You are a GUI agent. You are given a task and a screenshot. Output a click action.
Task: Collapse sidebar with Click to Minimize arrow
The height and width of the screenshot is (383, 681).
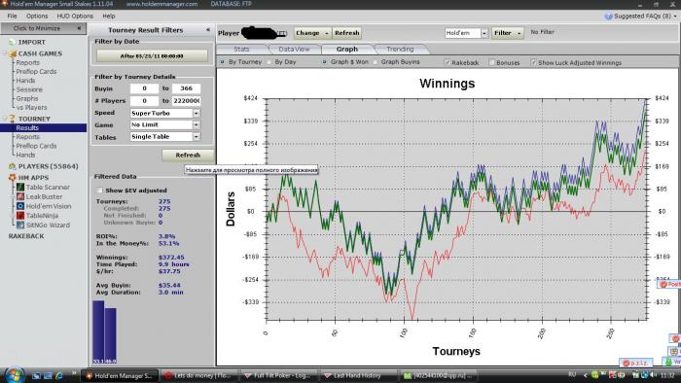click(x=79, y=28)
